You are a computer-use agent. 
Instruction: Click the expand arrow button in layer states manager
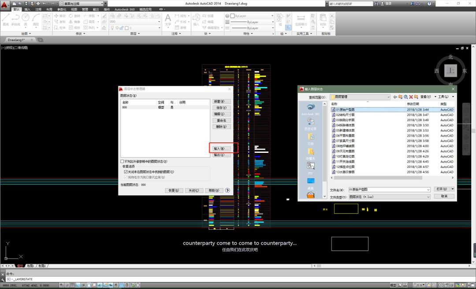pyautogui.click(x=227, y=190)
